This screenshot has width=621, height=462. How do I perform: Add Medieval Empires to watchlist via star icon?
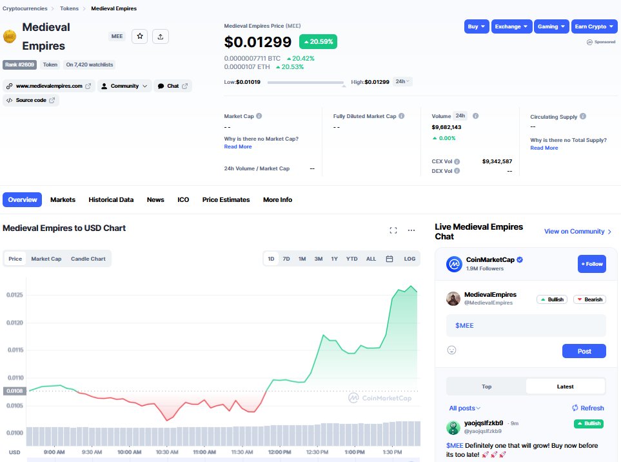coord(140,36)
